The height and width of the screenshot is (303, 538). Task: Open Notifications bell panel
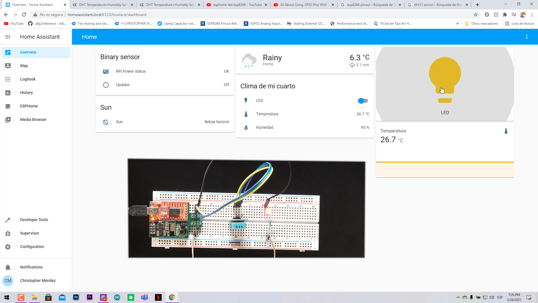tap(31, 267)
